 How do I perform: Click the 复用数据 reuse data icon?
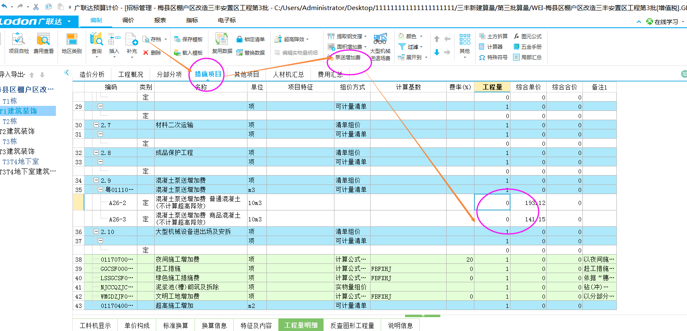pyautogui.click(x=222, y=39)
